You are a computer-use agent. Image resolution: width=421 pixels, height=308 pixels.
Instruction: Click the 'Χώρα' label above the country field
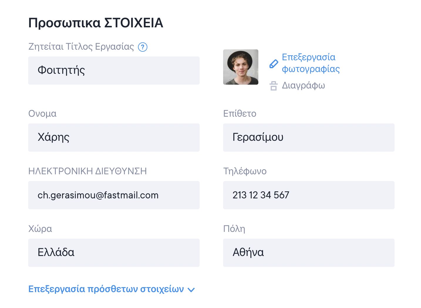pyautogui.click(x=40, y=229)
